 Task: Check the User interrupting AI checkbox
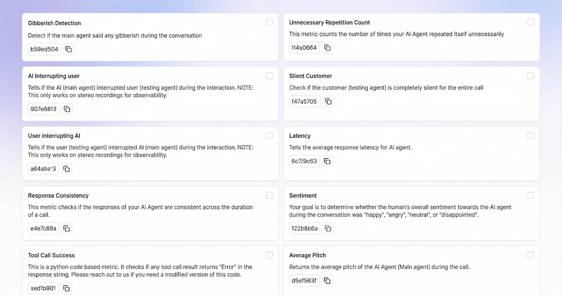tap(269, 136)
